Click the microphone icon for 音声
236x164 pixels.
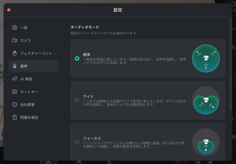[x=14, y=66]
